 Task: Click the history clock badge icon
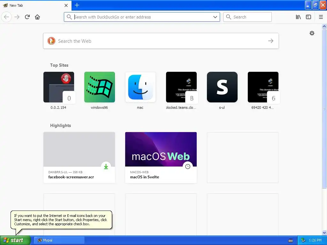pyautogui.click(x=188, y=167)
